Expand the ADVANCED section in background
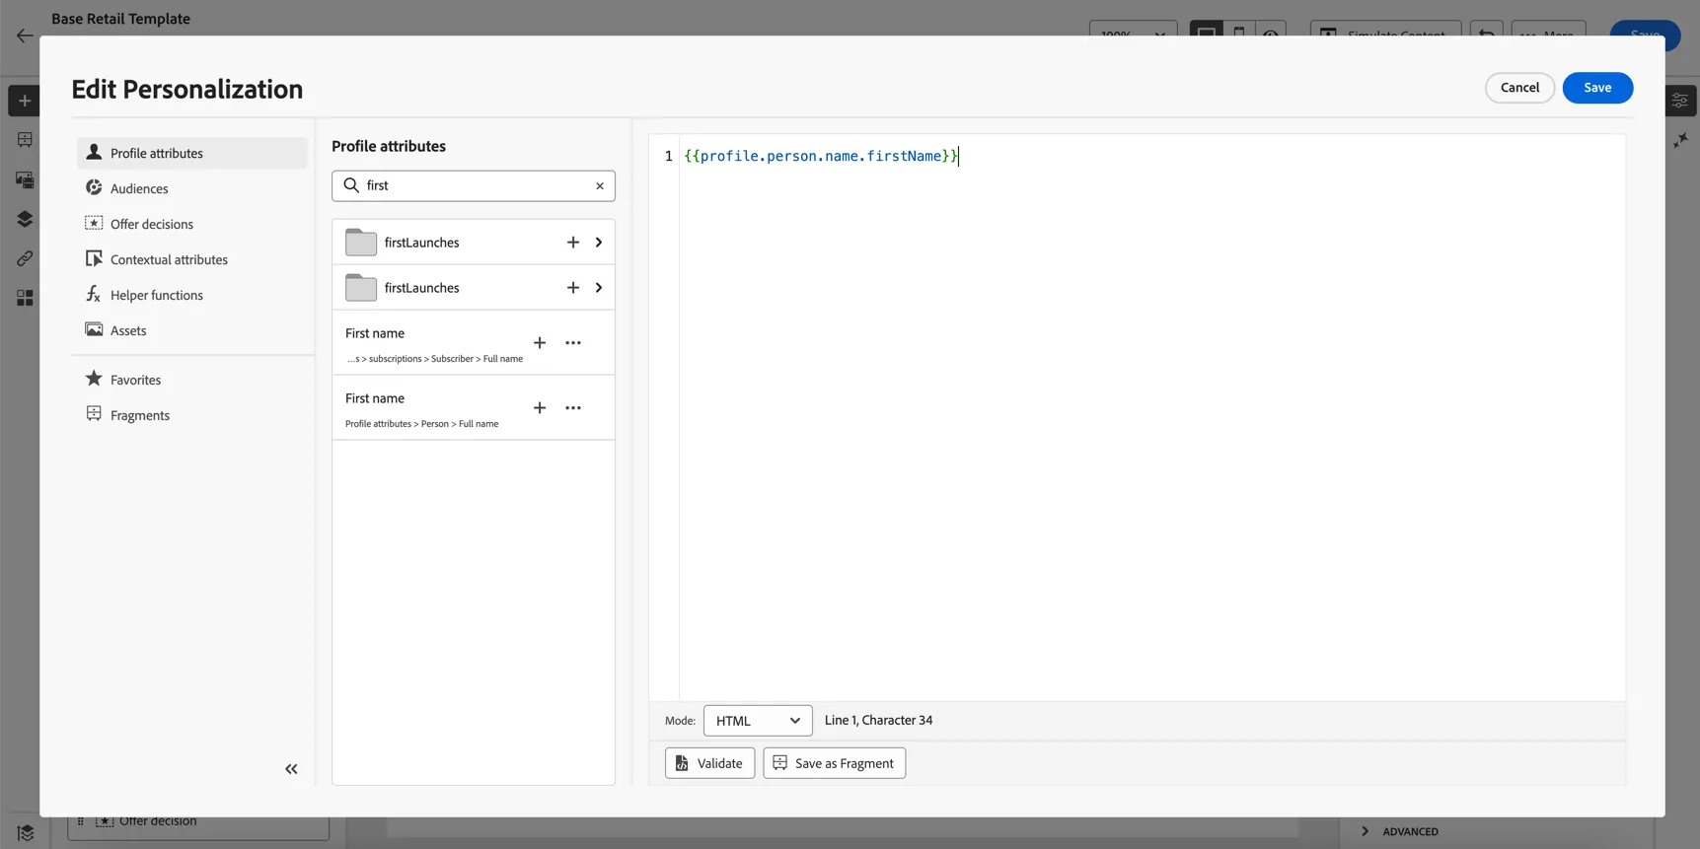Viewport: 1700px width, 849px height. (x=1401, y=831)
